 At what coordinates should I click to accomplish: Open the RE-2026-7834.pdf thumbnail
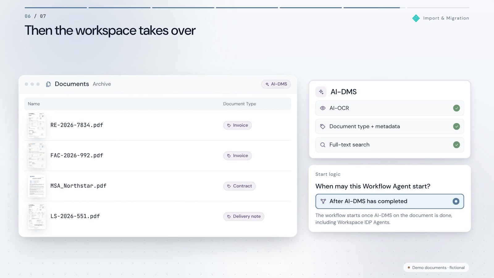37,125
